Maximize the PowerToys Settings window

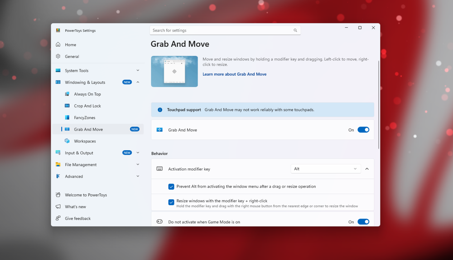(360, 28)
